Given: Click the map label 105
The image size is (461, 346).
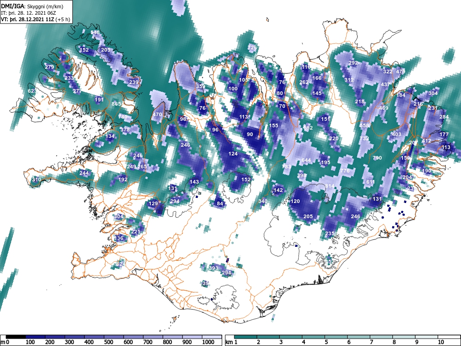Looking at the screenshot, I should coord(243,80).
